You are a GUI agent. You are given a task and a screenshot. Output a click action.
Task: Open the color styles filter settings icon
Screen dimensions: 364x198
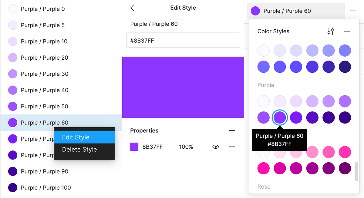coord(331,31)
